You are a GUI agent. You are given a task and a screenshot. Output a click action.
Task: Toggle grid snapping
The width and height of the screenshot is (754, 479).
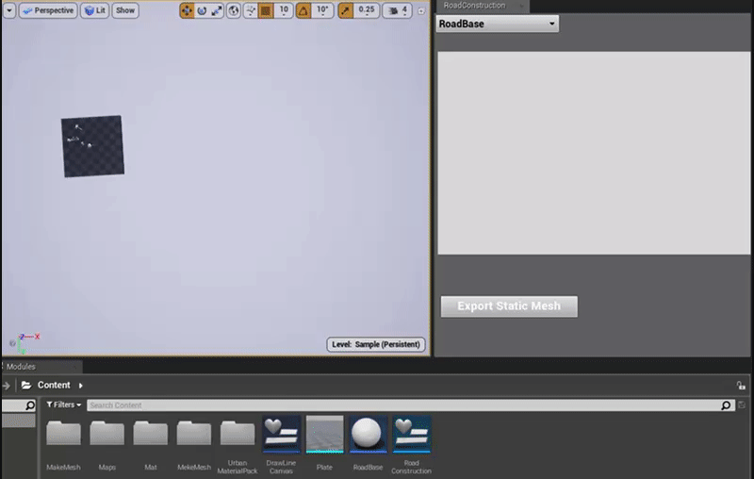266,10
